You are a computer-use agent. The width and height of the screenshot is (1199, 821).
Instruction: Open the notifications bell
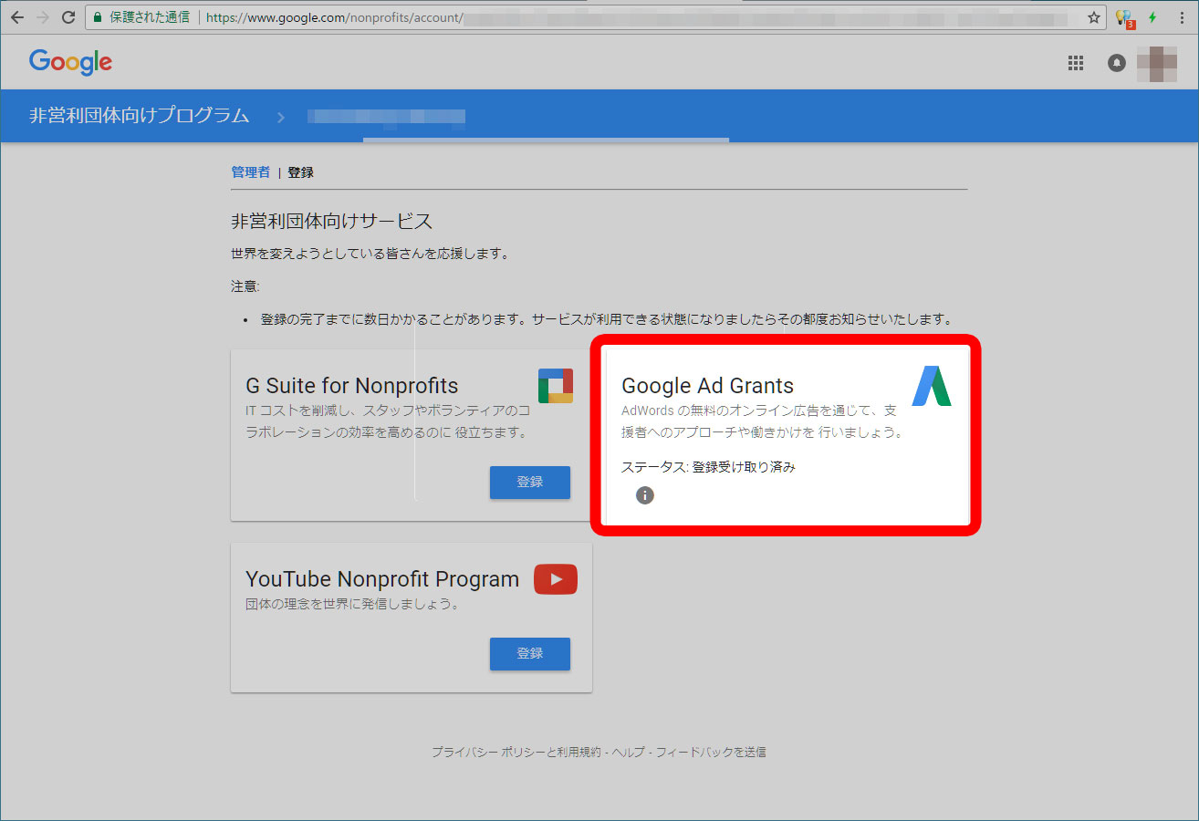click(1117, 63)
